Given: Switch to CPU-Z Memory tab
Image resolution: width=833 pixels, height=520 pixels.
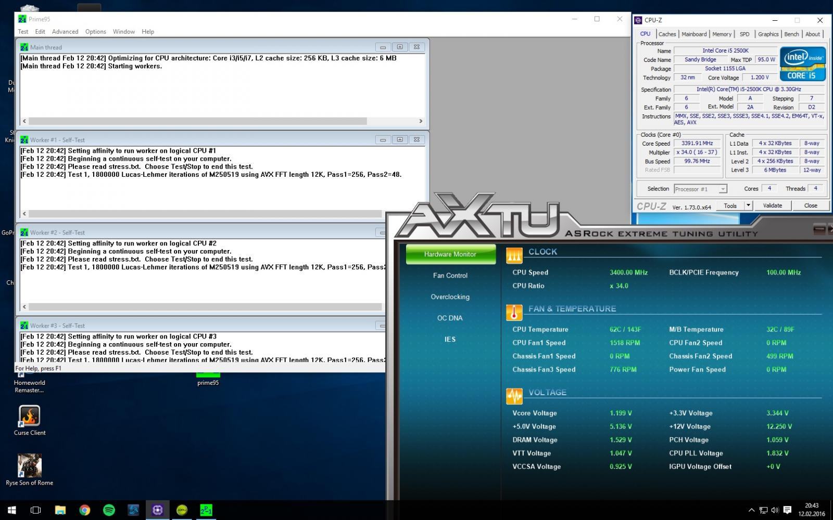Looking at the screenshot, I should 722,34.
